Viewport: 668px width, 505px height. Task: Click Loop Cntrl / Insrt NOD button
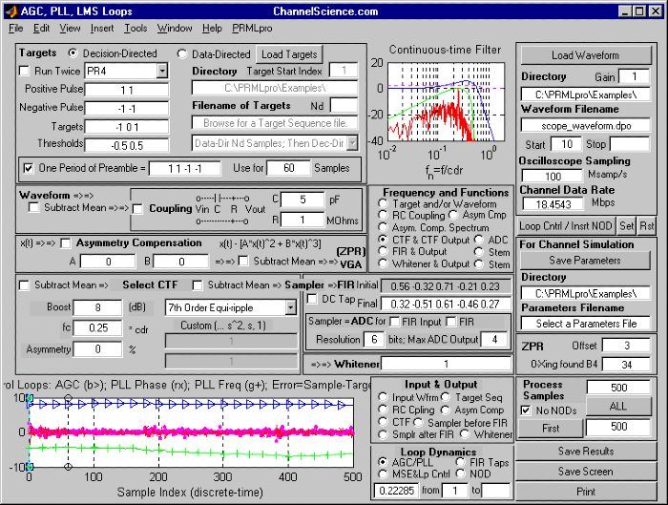pos(566,226)
